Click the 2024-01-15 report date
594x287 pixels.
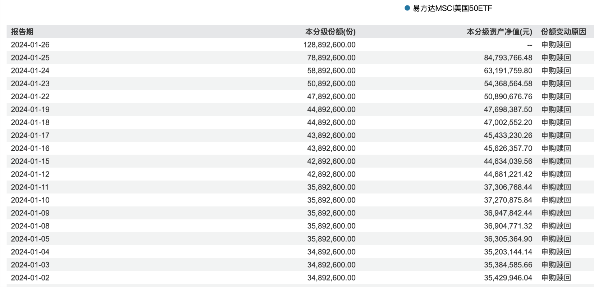click(30, 161)
